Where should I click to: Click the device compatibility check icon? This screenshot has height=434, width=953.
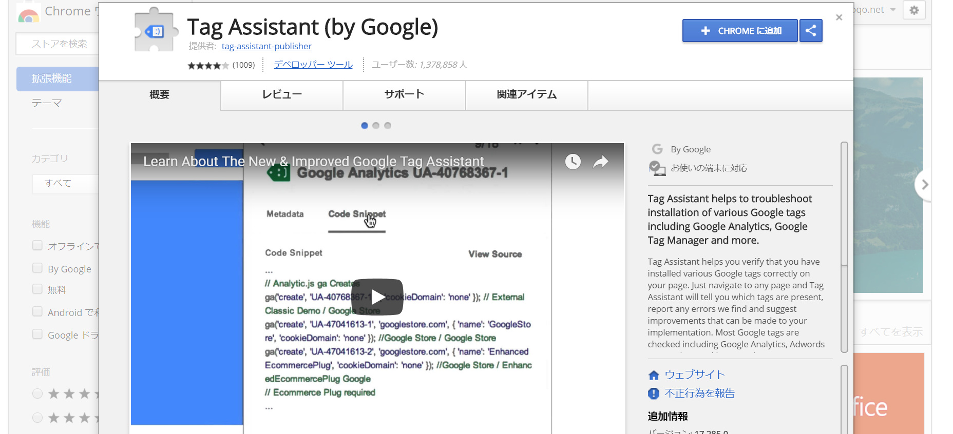657,168
